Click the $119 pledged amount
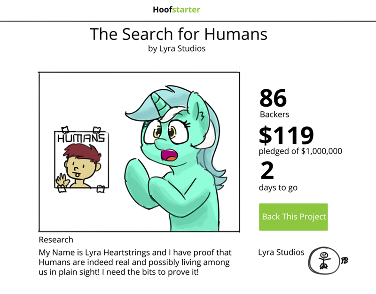This screenshot has height=294, width=376. pos(286,135)
